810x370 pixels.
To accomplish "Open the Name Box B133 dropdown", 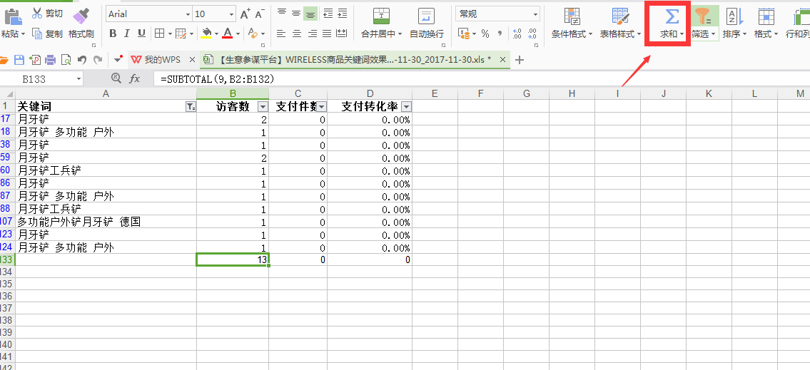I will coord(79,78).
